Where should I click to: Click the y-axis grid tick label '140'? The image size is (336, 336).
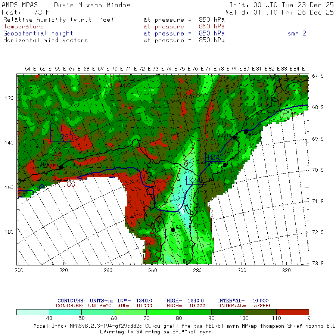(9, 143)
